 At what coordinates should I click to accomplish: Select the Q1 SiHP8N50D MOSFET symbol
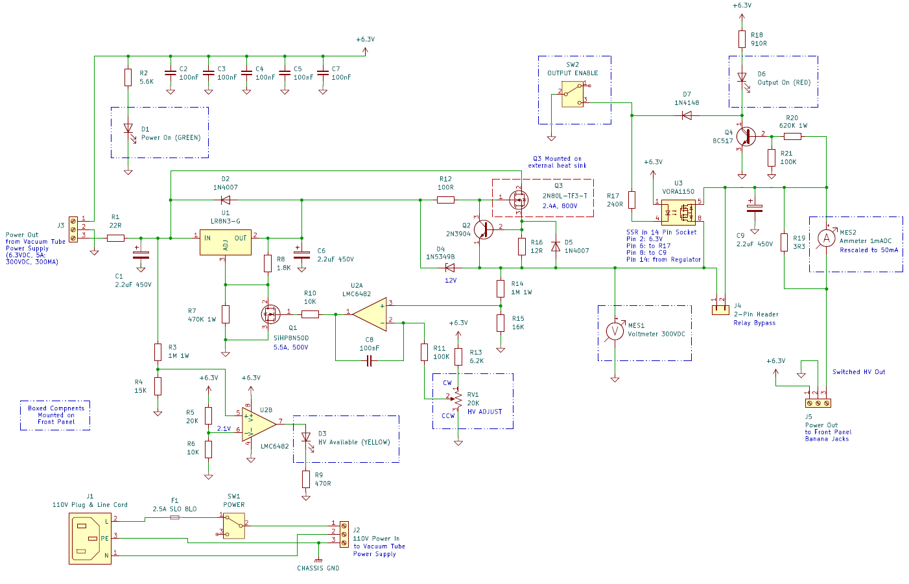(270, 314)
